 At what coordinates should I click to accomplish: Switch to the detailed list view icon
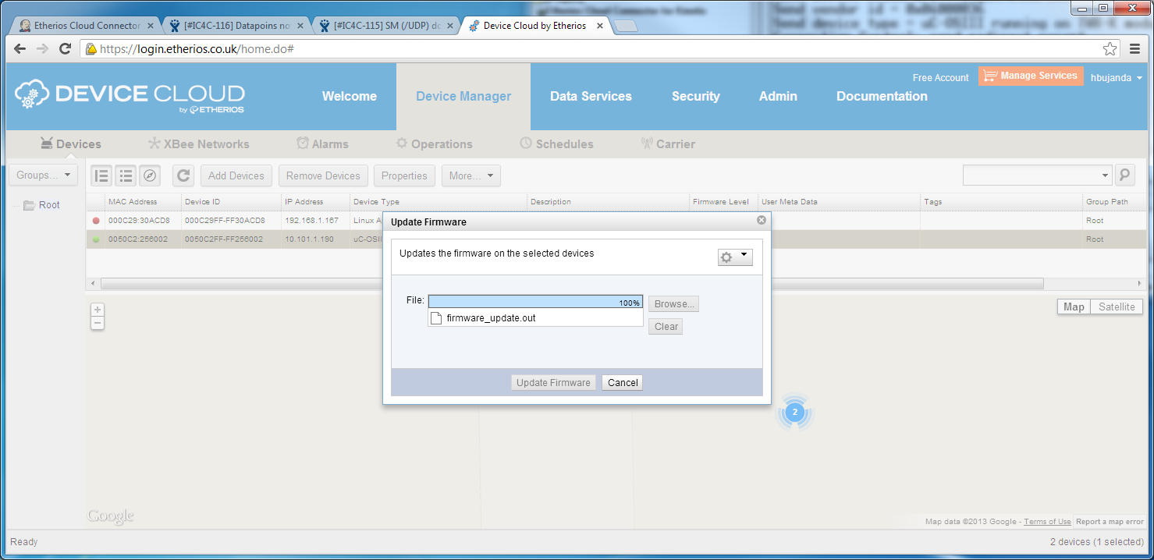click(x=101, y=175)
